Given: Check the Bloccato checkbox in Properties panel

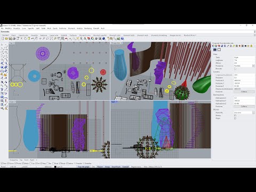Looking at the screenshot, I should 235,69.
